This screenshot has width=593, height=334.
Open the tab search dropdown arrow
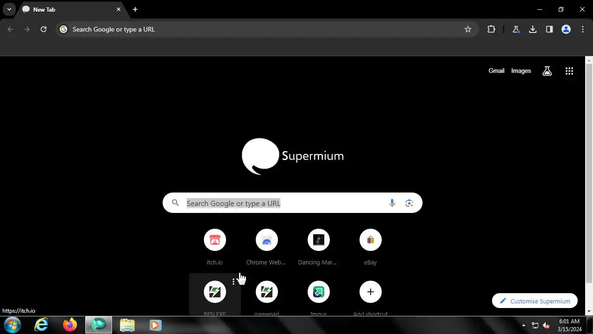pyautogui.click(x=9, y=9)
